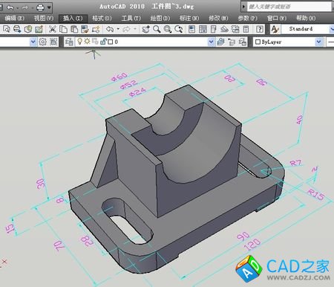The height and width of the screenshot is (287, 334).
Task: Click the Plot Preview icon
Action: click(7, 29)
